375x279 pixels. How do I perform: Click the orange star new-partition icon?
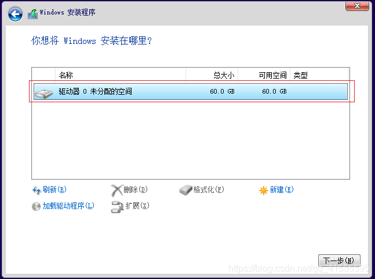point(263,191)
